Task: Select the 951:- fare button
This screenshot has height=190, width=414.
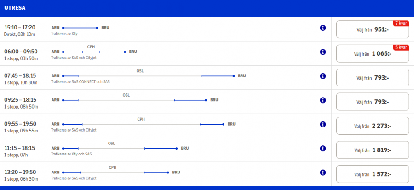Action: pos(373,29)
